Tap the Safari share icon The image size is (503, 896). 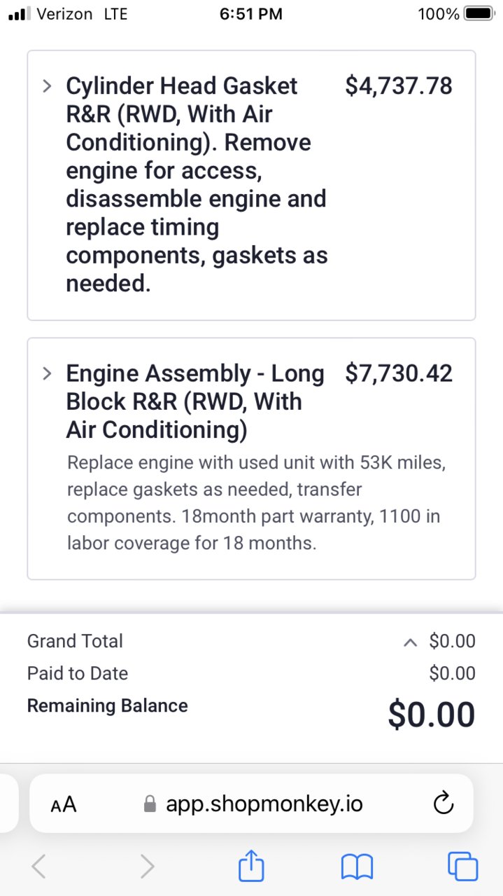click(252, 866)
